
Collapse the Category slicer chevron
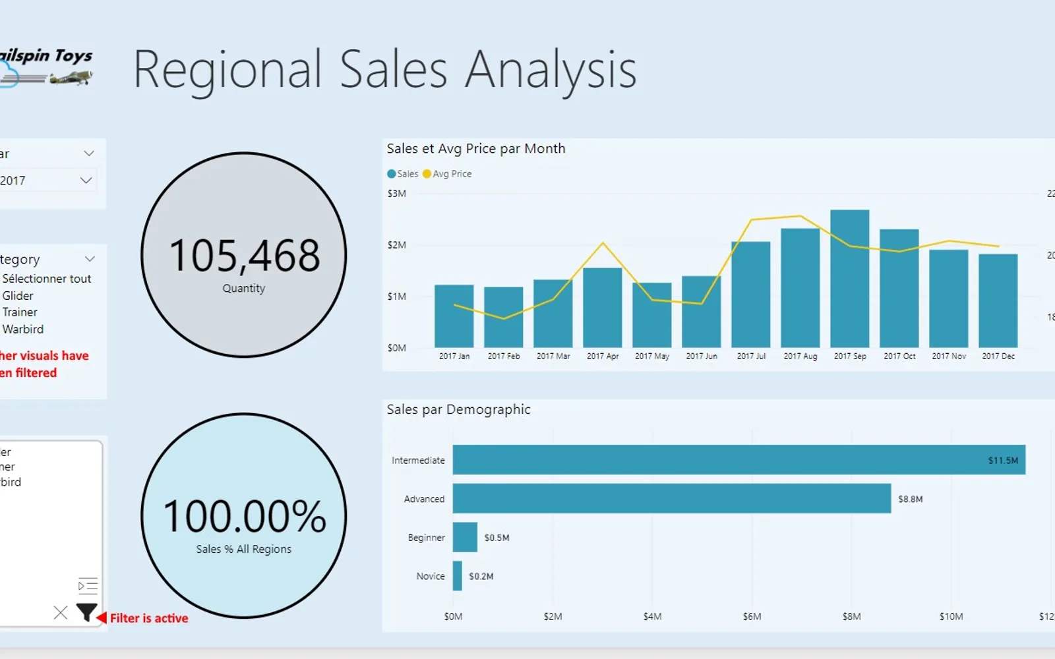click(90, 259)
